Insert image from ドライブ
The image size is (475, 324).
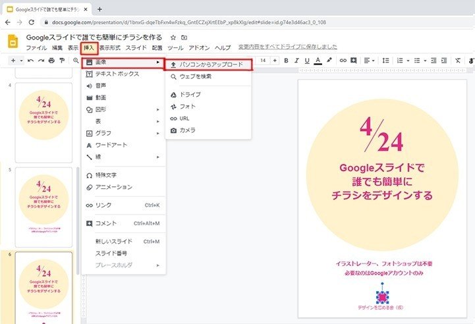tap(208, 94)
